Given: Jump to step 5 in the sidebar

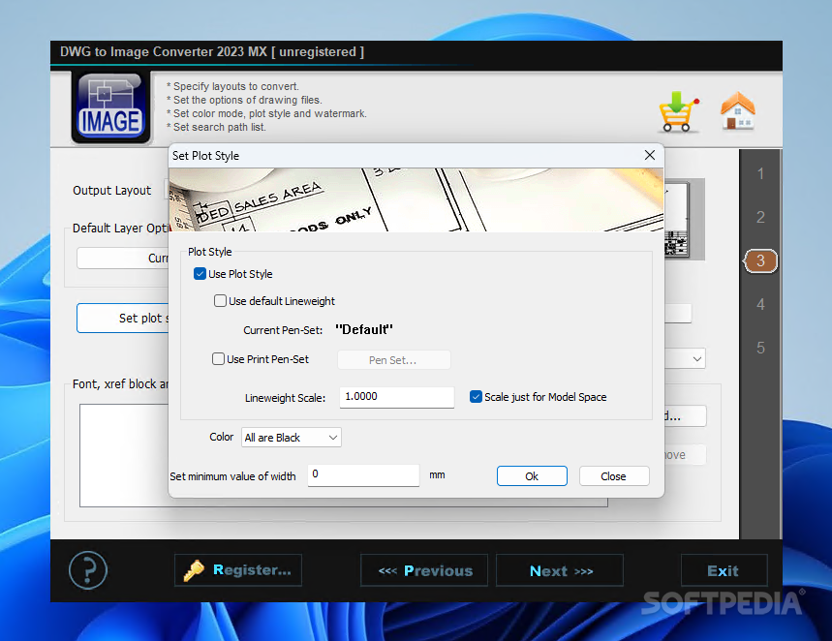Looking at the screenshot, I should (760, 348).
